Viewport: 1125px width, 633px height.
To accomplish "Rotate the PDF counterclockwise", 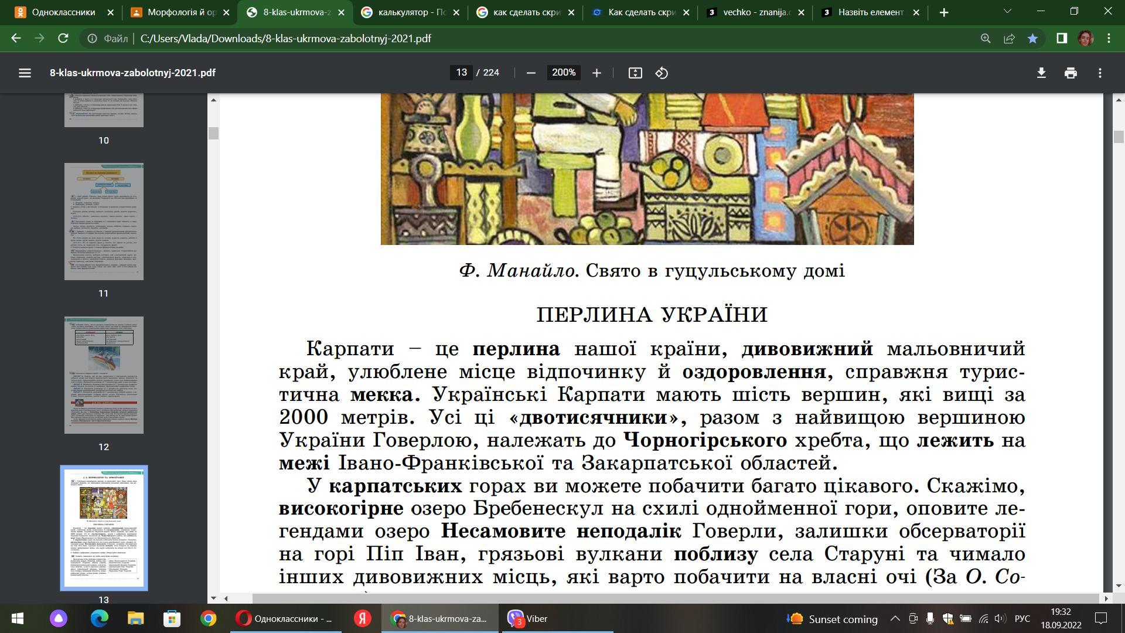I will pyautogui.click(x=662, y=73).
